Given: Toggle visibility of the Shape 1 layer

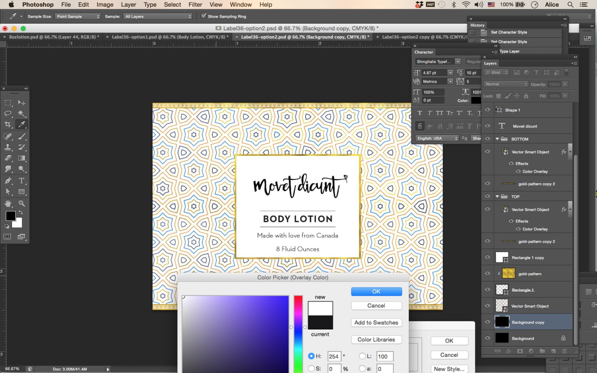Looking at the screenshot, I should tap(487, 110).
